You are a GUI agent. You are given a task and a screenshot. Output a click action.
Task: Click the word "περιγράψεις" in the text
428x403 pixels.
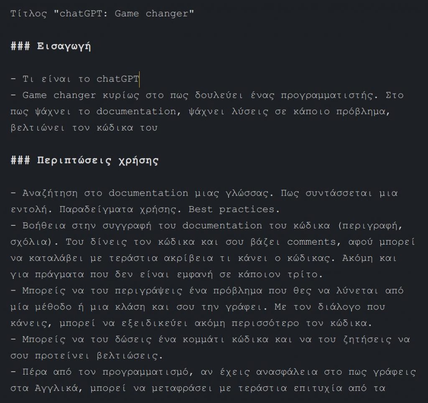pos(148,291)
